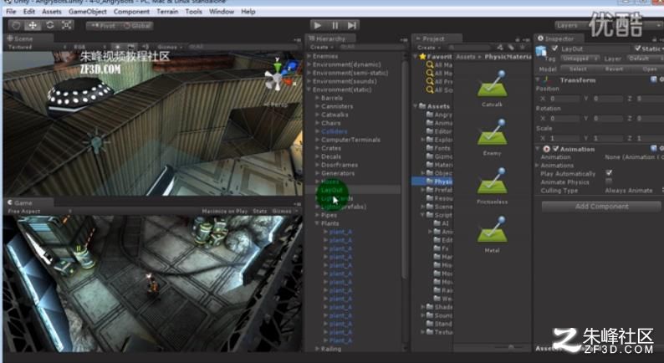664x363 pixels.
Task: Expand the Enemies hierarchy item
Action: tap(309, 56)
